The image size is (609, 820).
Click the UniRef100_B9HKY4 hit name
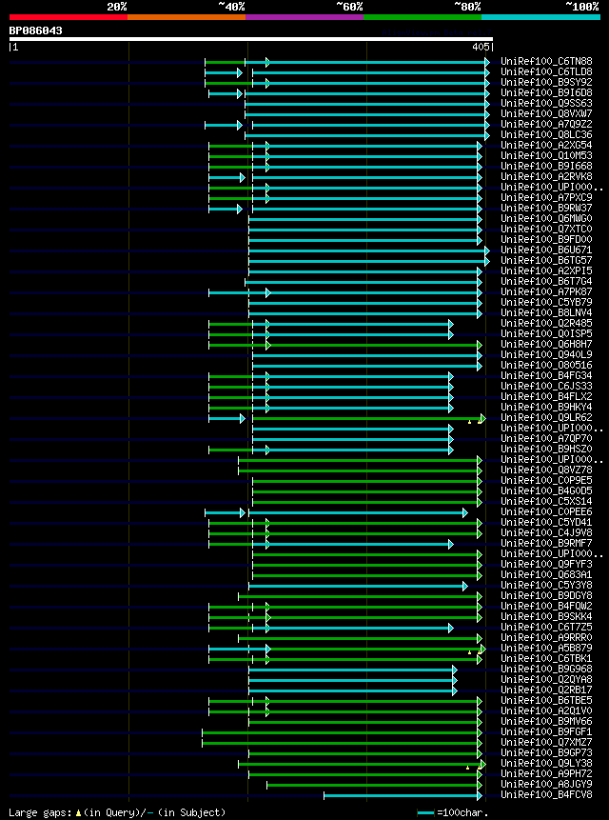coord(546,407)
